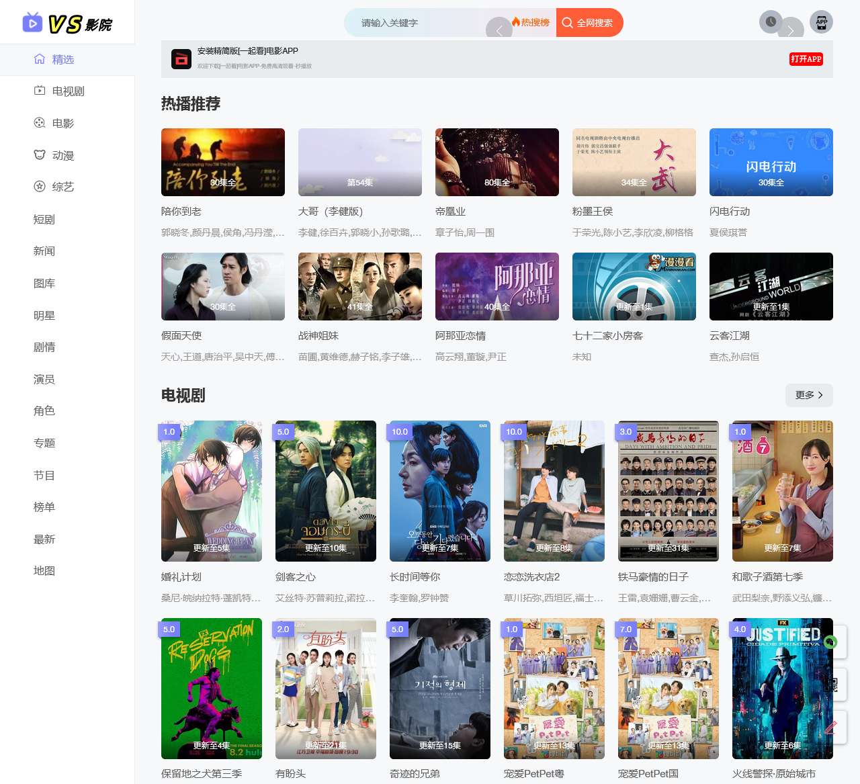The width and height of the screenshot is (860, 784).
Task: Open the 假面天使 poster thumbnail
Action: [223, 286]
